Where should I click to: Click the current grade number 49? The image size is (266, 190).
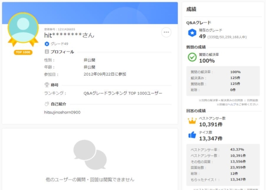tap(202, 36)
